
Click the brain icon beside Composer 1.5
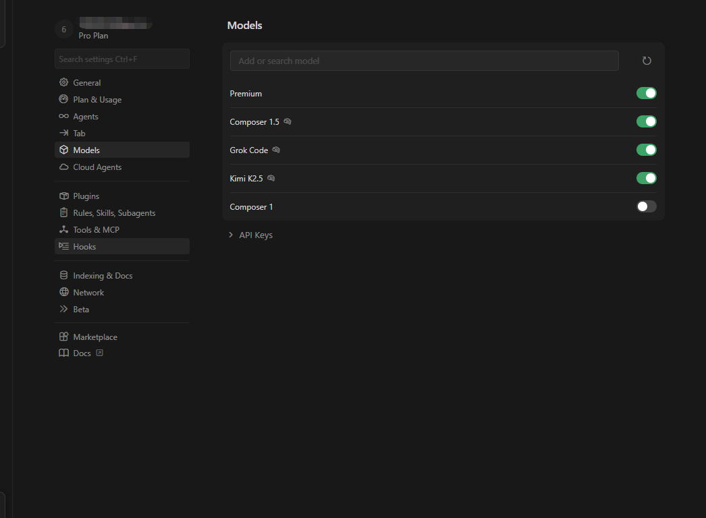(x=288, y=121)
